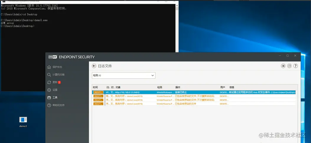Sort log by the 信息 column header

tap(232, 87)
